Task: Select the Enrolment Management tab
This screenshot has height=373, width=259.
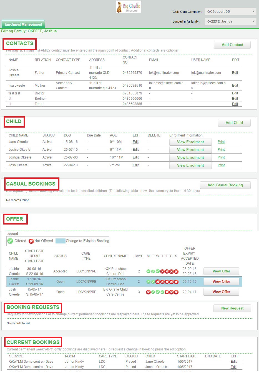Action: [23, 24]
